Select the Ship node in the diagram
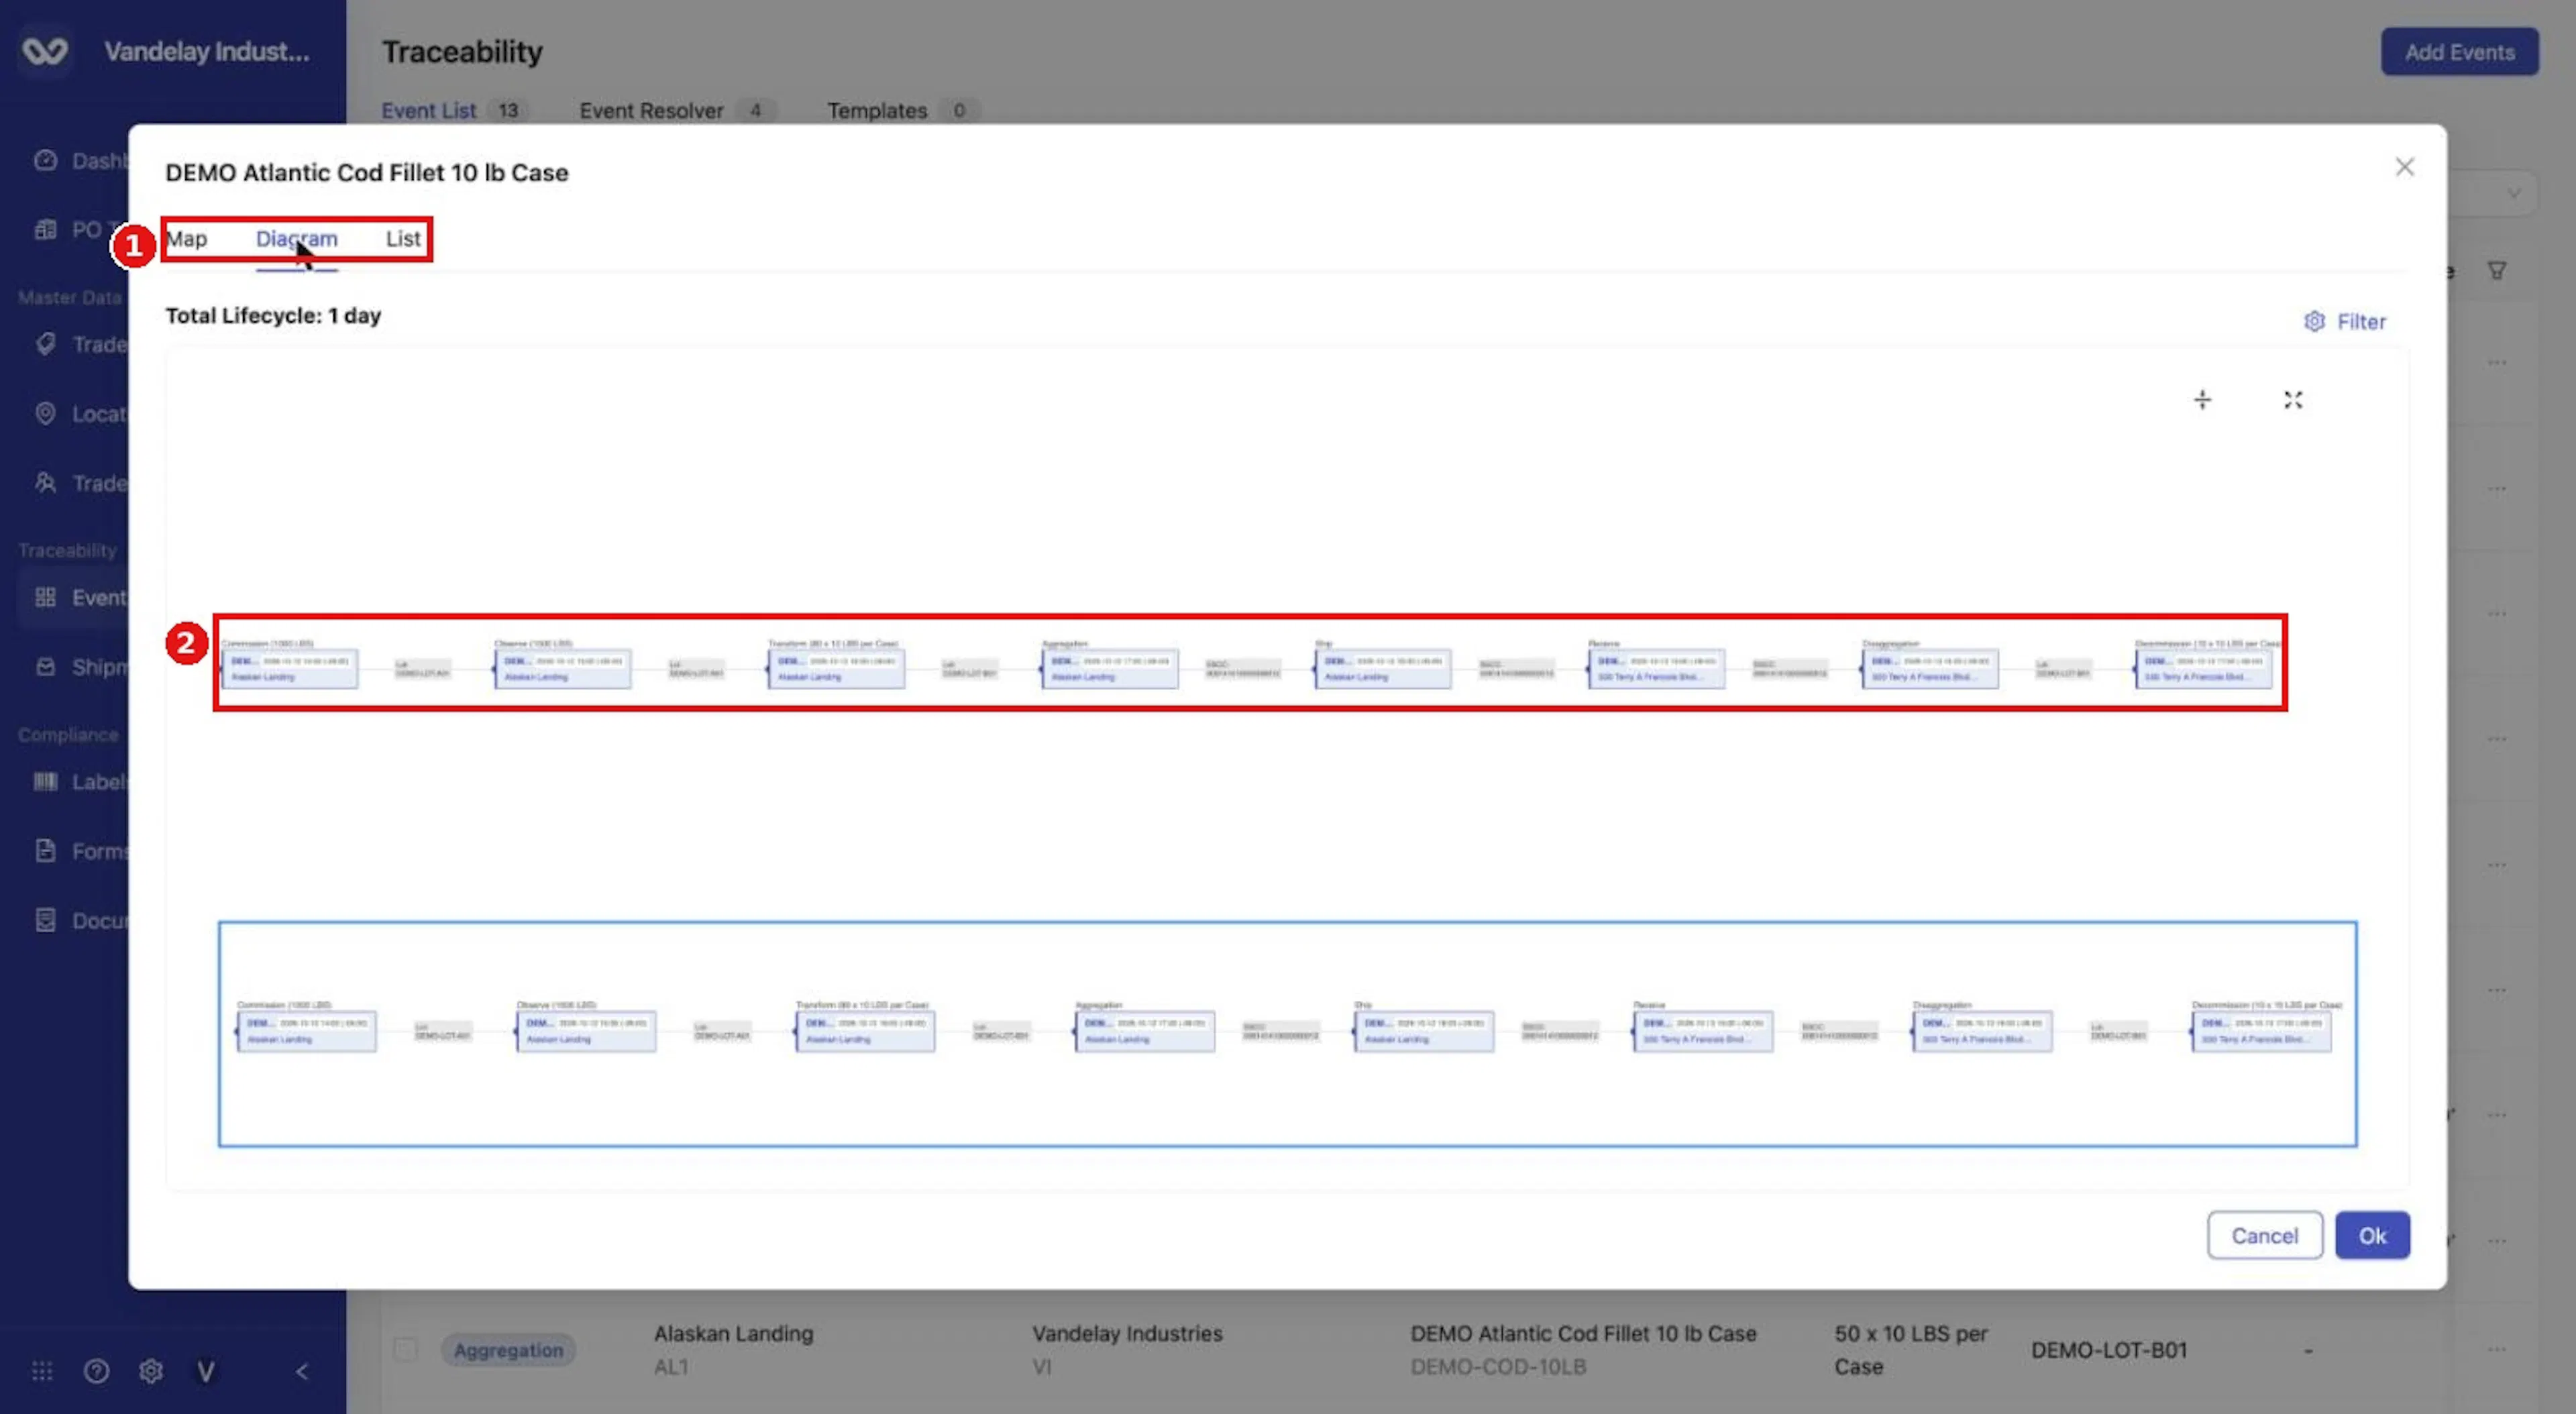2576x1414 pixels. pyautogui.click(x=1384, y=668)
